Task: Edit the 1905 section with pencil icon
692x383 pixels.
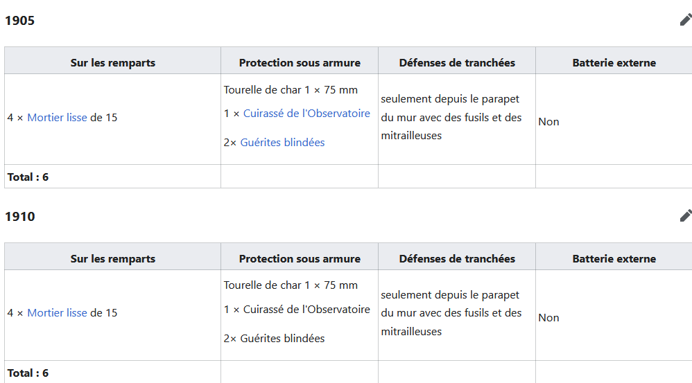Action: [x=685, y=20]
